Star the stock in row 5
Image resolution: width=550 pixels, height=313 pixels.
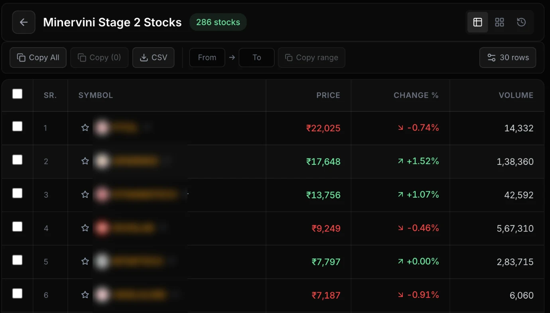(85, 261)
